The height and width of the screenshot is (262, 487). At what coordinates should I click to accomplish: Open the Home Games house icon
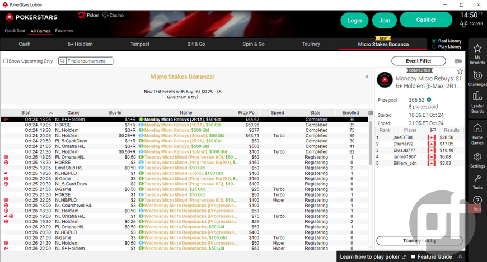(x=477, y=128)
